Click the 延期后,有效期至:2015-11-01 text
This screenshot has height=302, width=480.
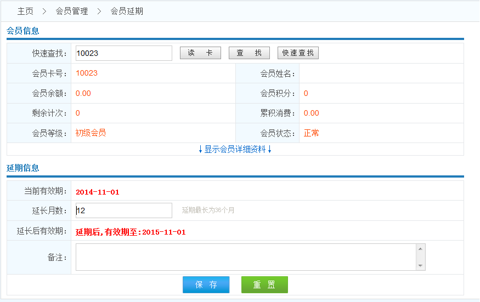point(131,232)
